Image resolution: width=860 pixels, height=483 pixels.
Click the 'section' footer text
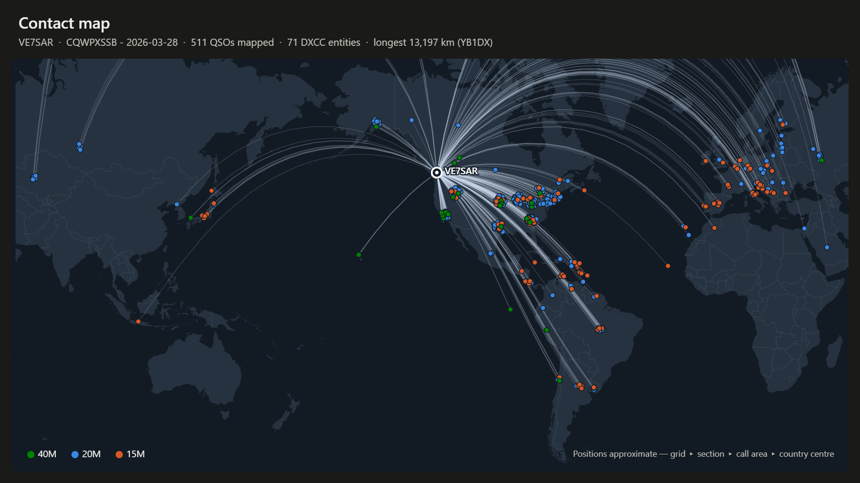pyautogui.click(x=710, y=454)
